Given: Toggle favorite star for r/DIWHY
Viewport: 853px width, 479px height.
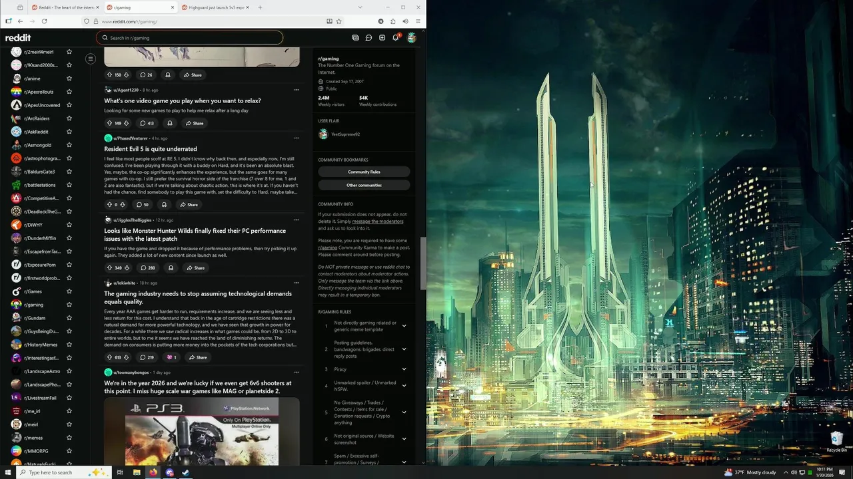Looking at the screenshot, I should point(69,225).
